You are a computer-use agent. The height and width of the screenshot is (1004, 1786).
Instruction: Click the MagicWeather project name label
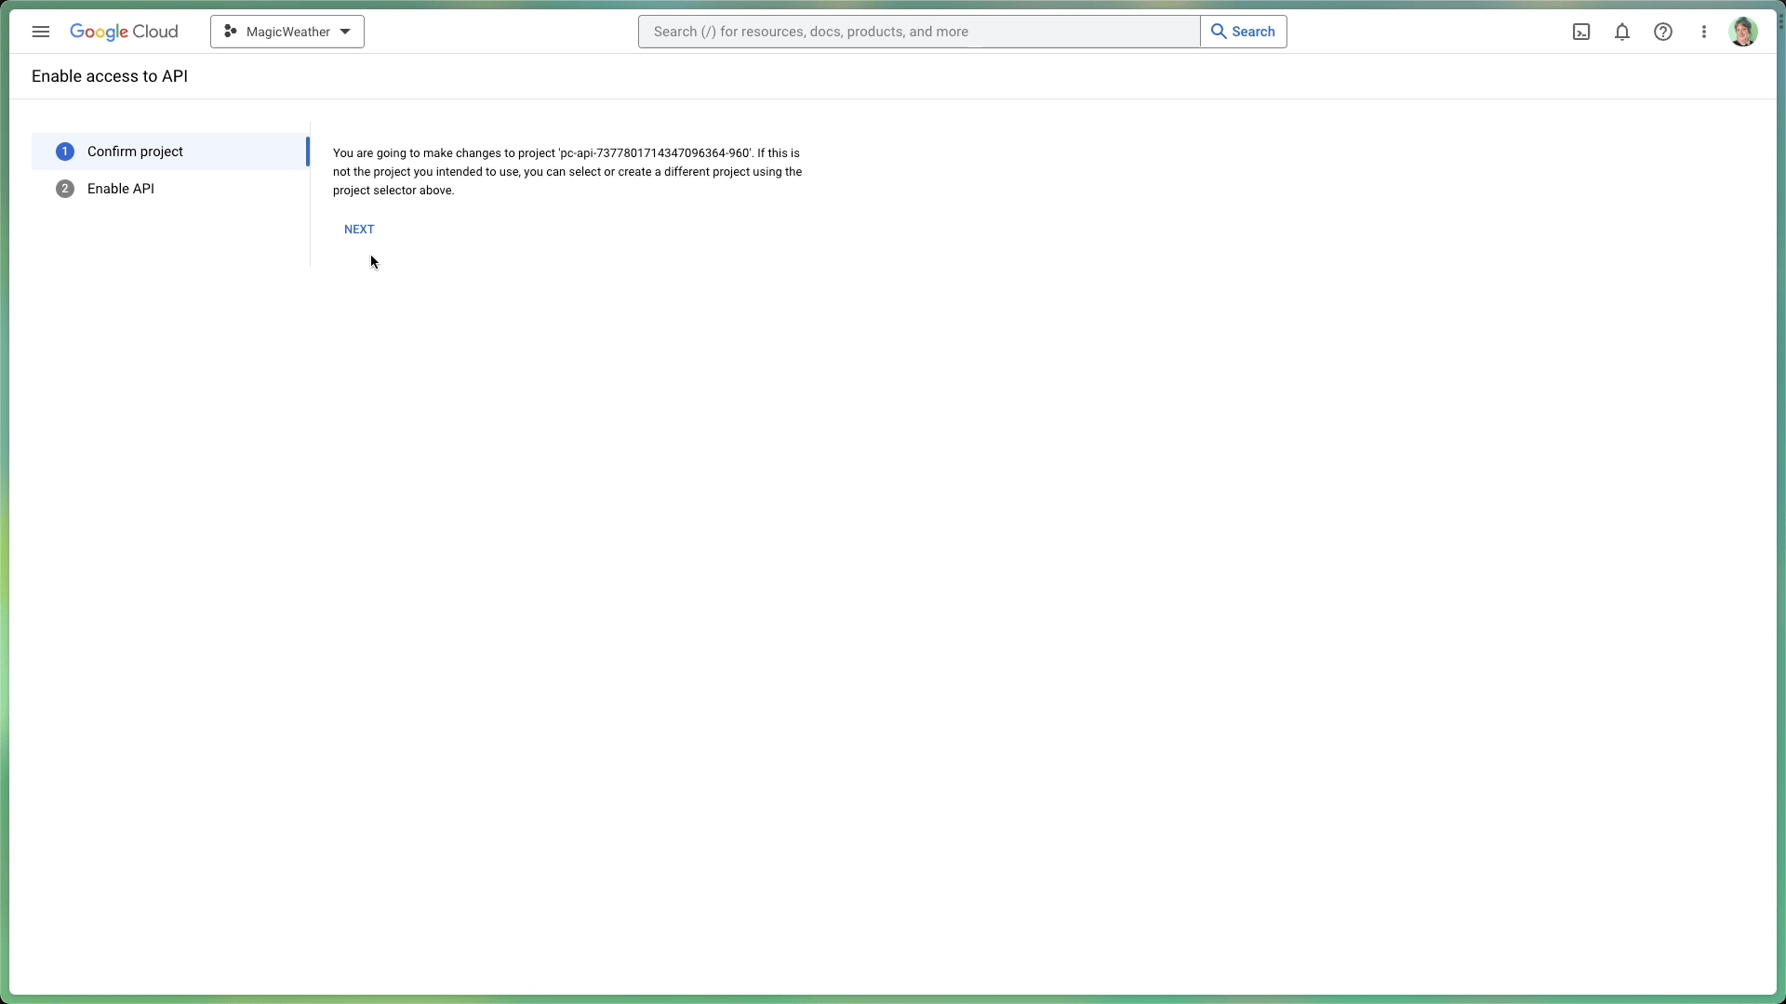tap(287, 32)
